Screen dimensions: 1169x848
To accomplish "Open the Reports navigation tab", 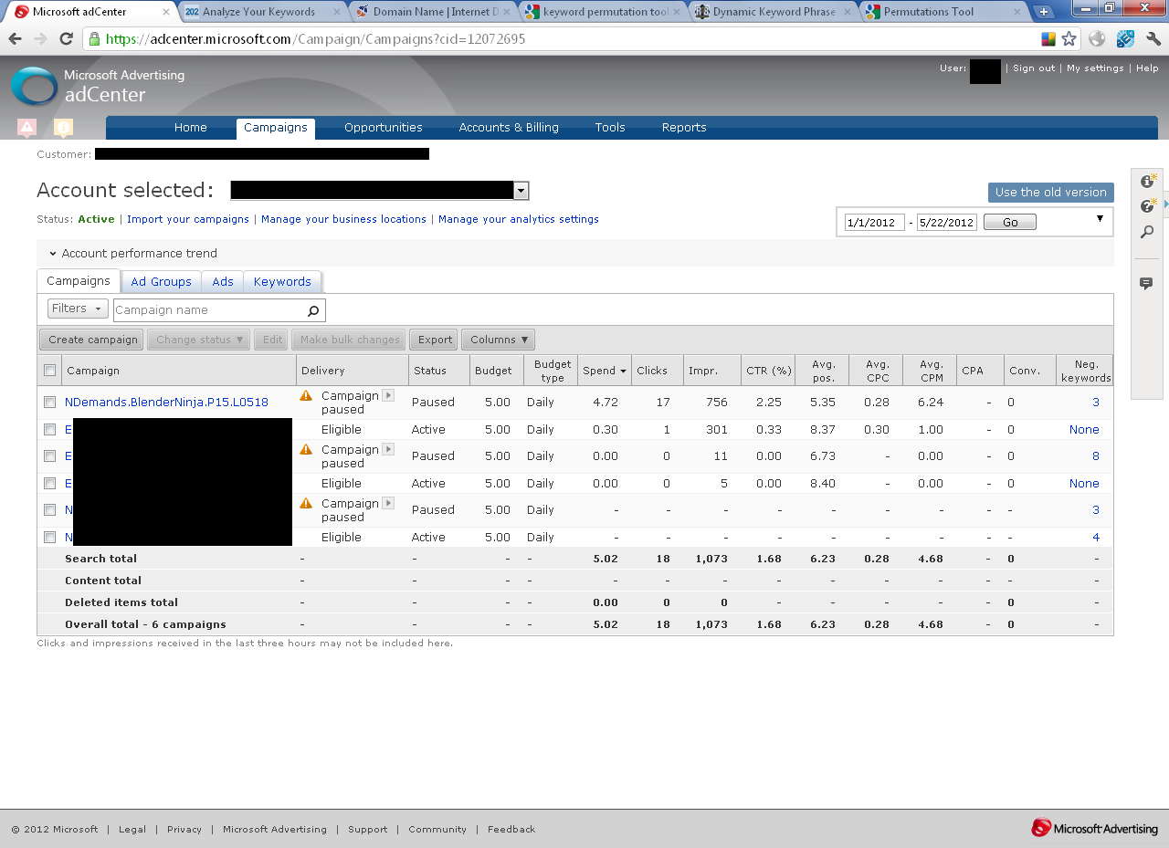I will pos(684,128).
